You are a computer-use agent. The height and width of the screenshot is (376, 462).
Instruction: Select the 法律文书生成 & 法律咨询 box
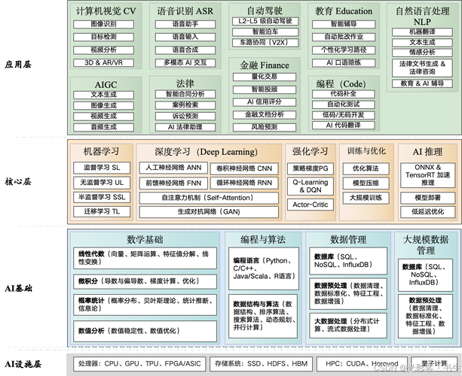pos(422,68)
